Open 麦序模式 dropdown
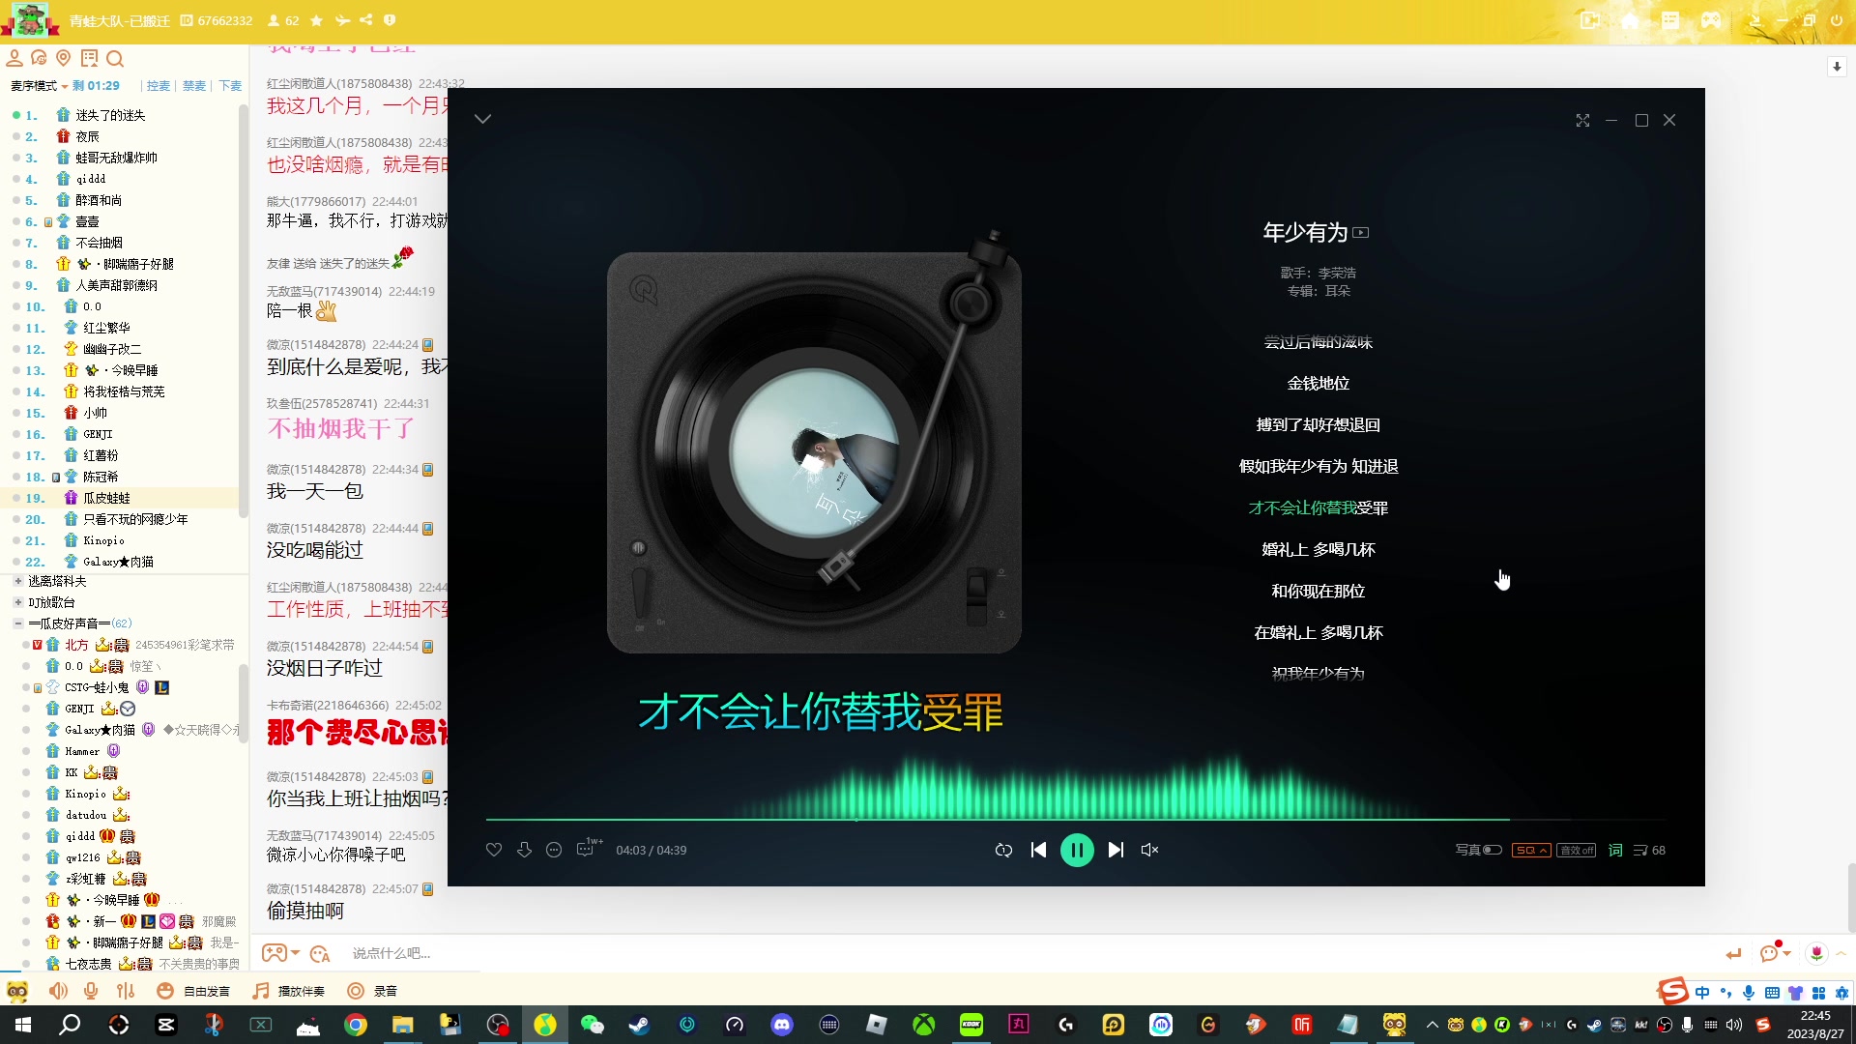 (39, 86)
